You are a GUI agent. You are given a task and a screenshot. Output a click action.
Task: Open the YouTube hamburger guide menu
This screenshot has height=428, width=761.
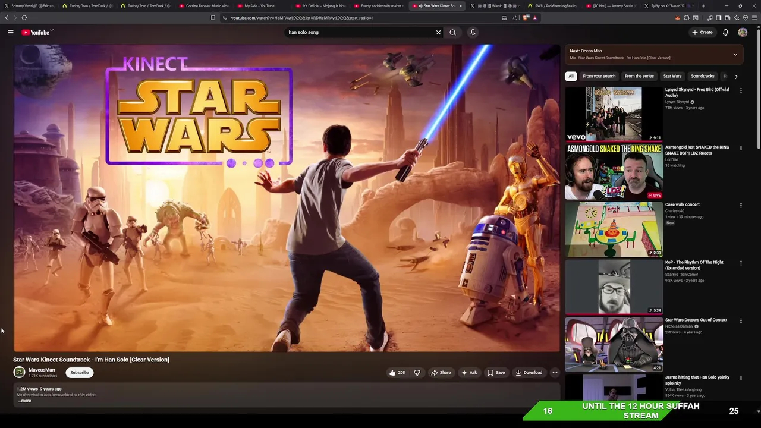point(11,32)
